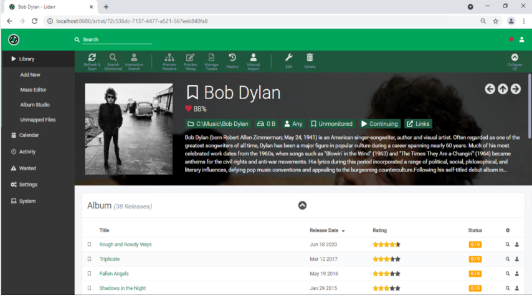Click the Continuing status label

point(379,123)
